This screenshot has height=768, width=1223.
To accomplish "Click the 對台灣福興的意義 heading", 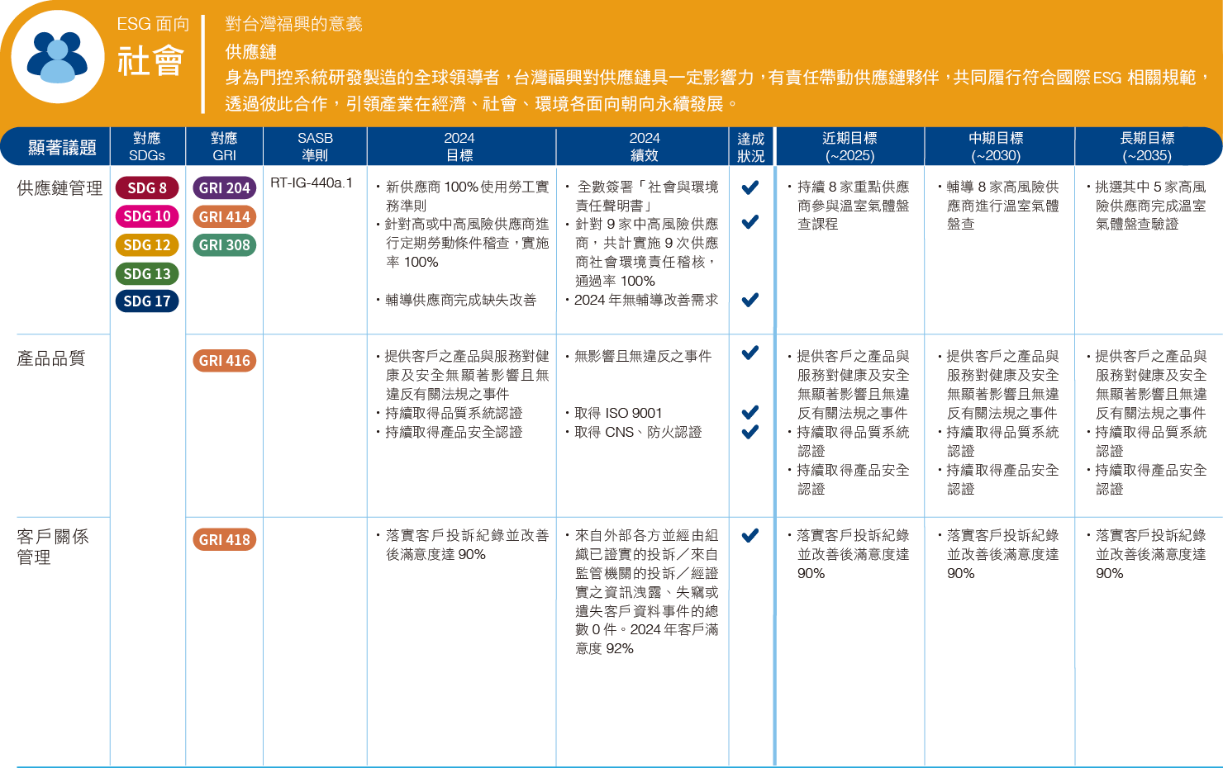I will (294, 24).
